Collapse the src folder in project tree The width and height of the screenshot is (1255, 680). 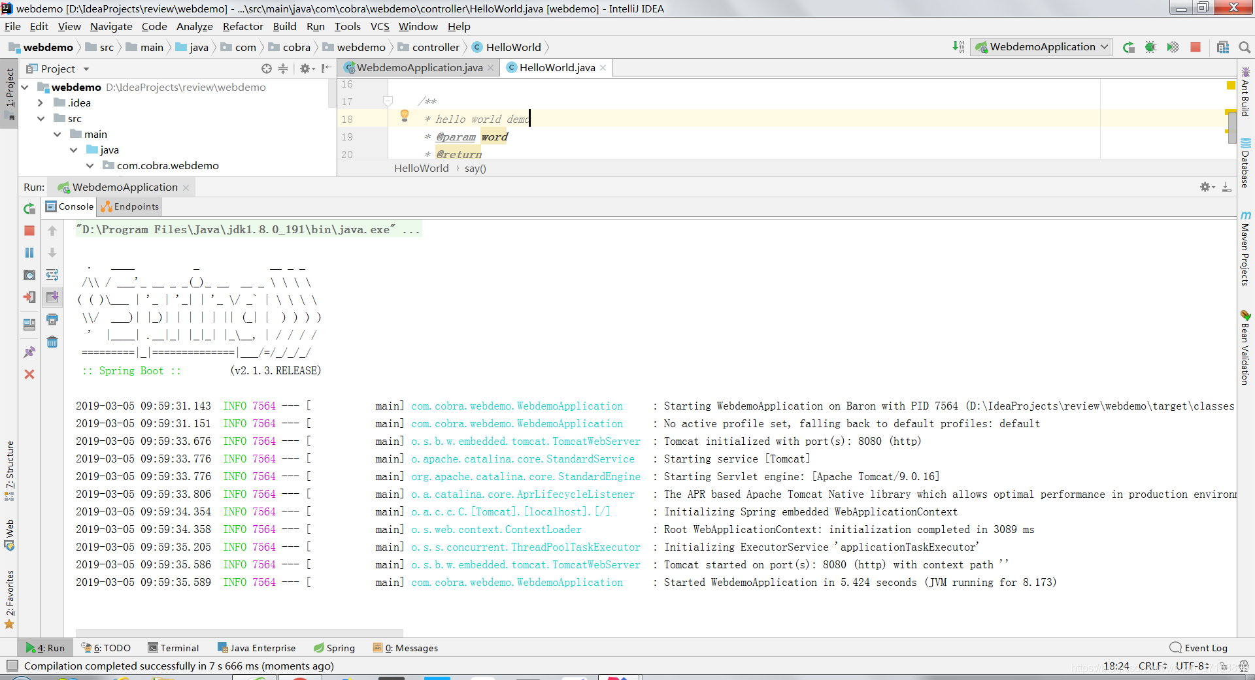point(41,118)
